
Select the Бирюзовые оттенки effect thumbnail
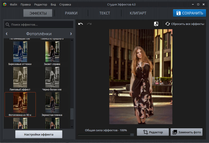[x=20, y=52]
